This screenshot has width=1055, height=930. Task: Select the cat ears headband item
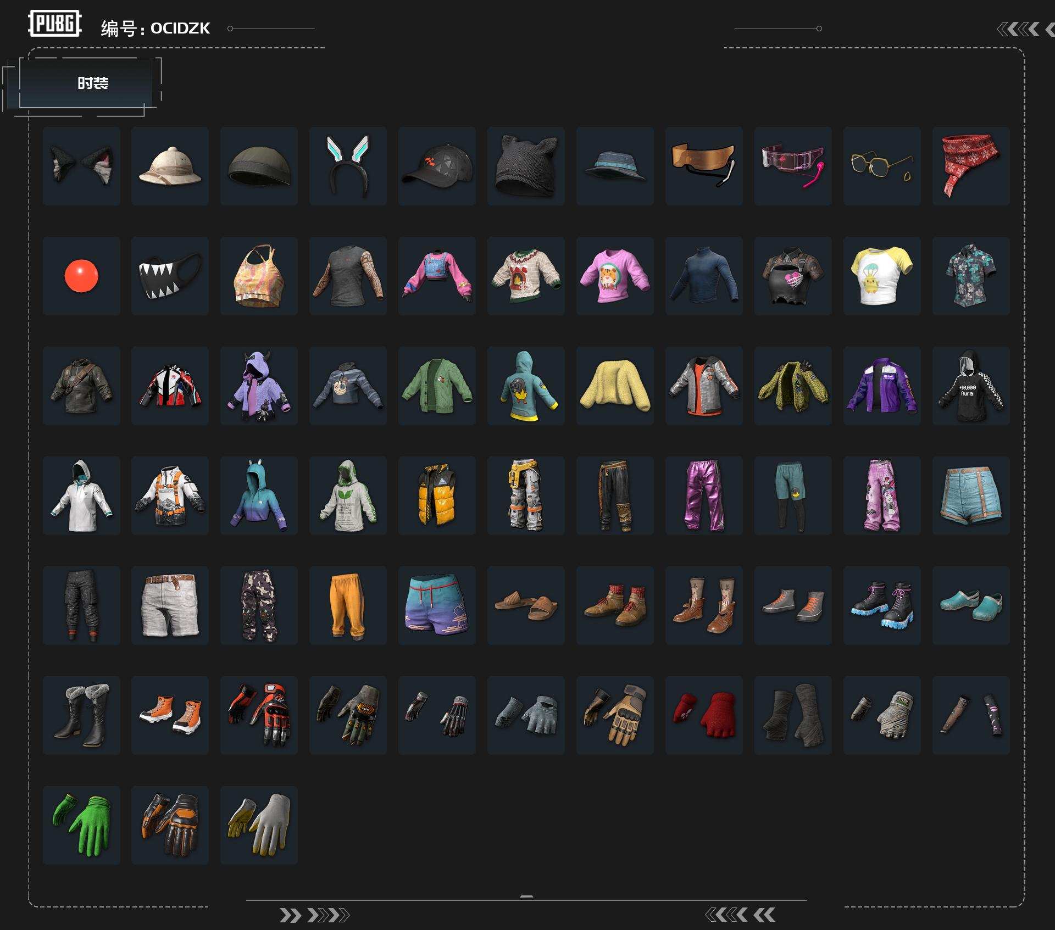pos(81,166)
